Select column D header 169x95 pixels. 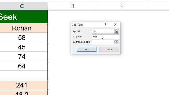(x=72, y=6)
